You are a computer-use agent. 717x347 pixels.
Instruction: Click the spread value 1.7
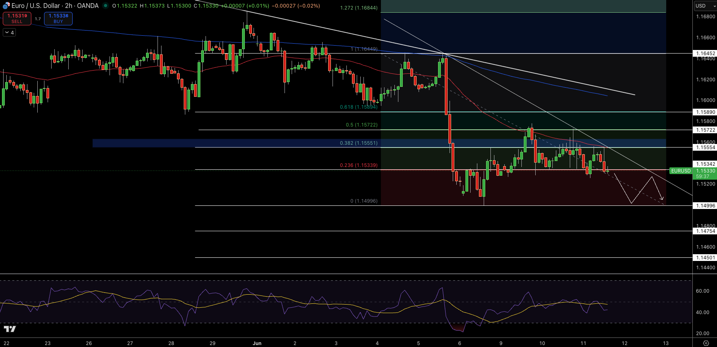pyautogui.click(x=38, y=19)
